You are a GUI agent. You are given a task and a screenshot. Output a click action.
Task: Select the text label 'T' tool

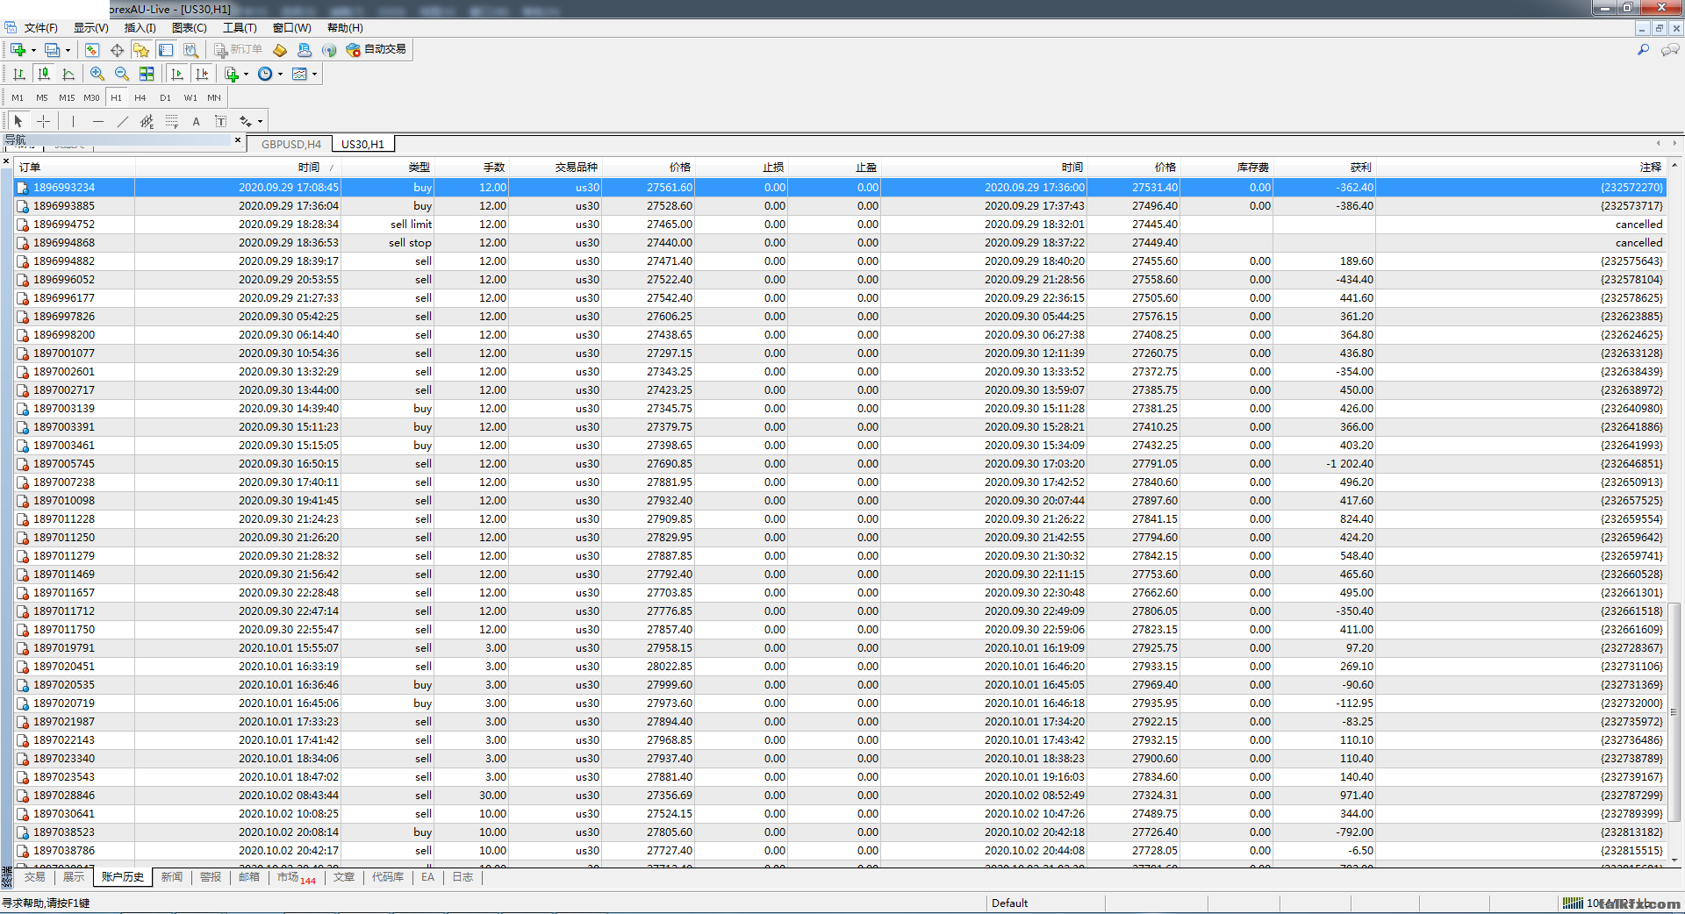tap(221, 121)
